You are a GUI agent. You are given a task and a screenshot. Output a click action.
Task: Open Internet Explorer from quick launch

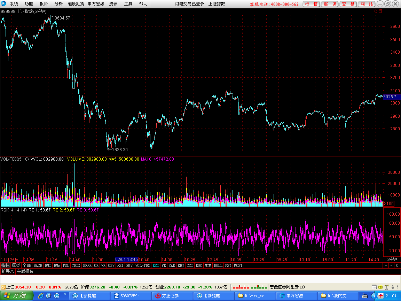click(41, 296)
